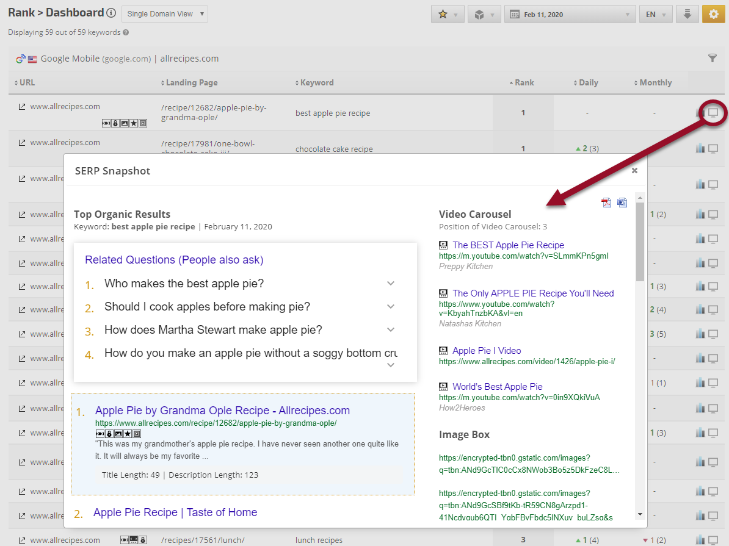Open the EN language dropdown
Screen dimensions: 729x546
[655, 15]
